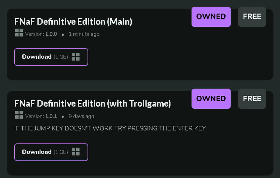The height and width of the screenshot is (178, 280).
Task: Click the OWNED badge on Main edition
Action: click(211, 17)
